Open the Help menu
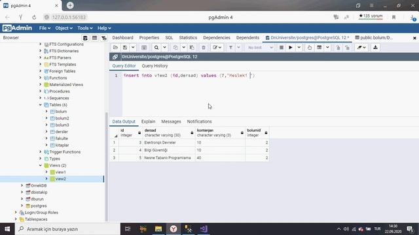This screenshot has height=235, width=419. (x=104, y=28)
